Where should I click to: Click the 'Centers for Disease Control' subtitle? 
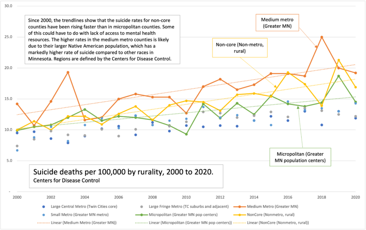[x=67, y=181]
